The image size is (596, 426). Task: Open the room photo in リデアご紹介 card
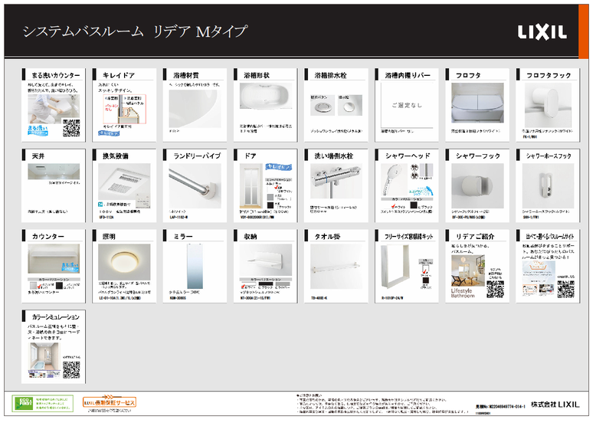pyautogui.click(x=467, y=270)
